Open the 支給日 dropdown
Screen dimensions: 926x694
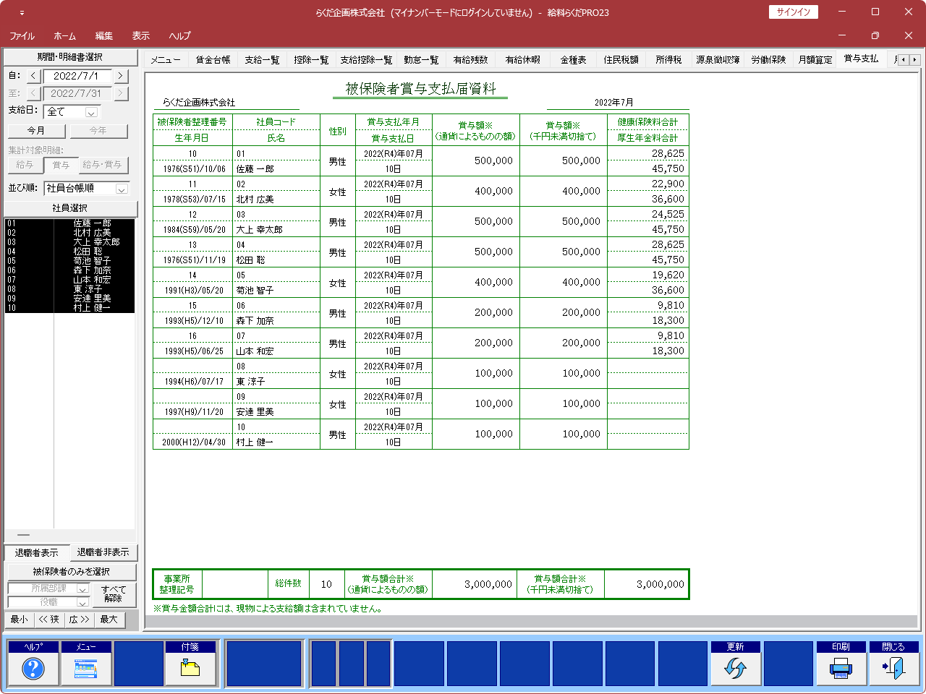click(x=91, y=112)
